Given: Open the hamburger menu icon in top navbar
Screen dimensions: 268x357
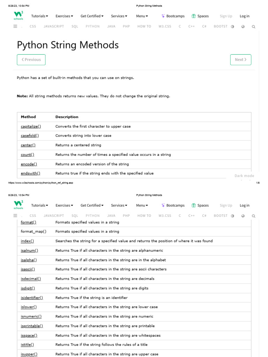Looking at the screenshot, I should click(x=15, y=26).
